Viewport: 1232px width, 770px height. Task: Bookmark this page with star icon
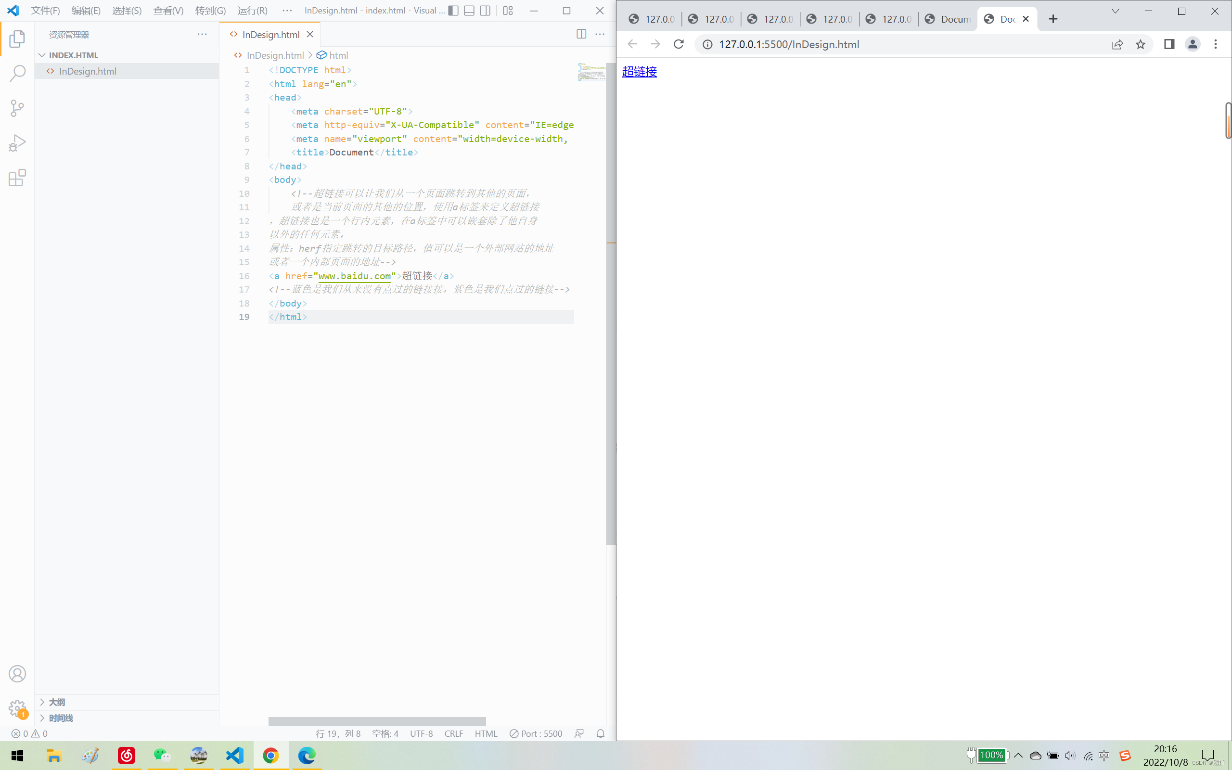[x=1141, y=44]
